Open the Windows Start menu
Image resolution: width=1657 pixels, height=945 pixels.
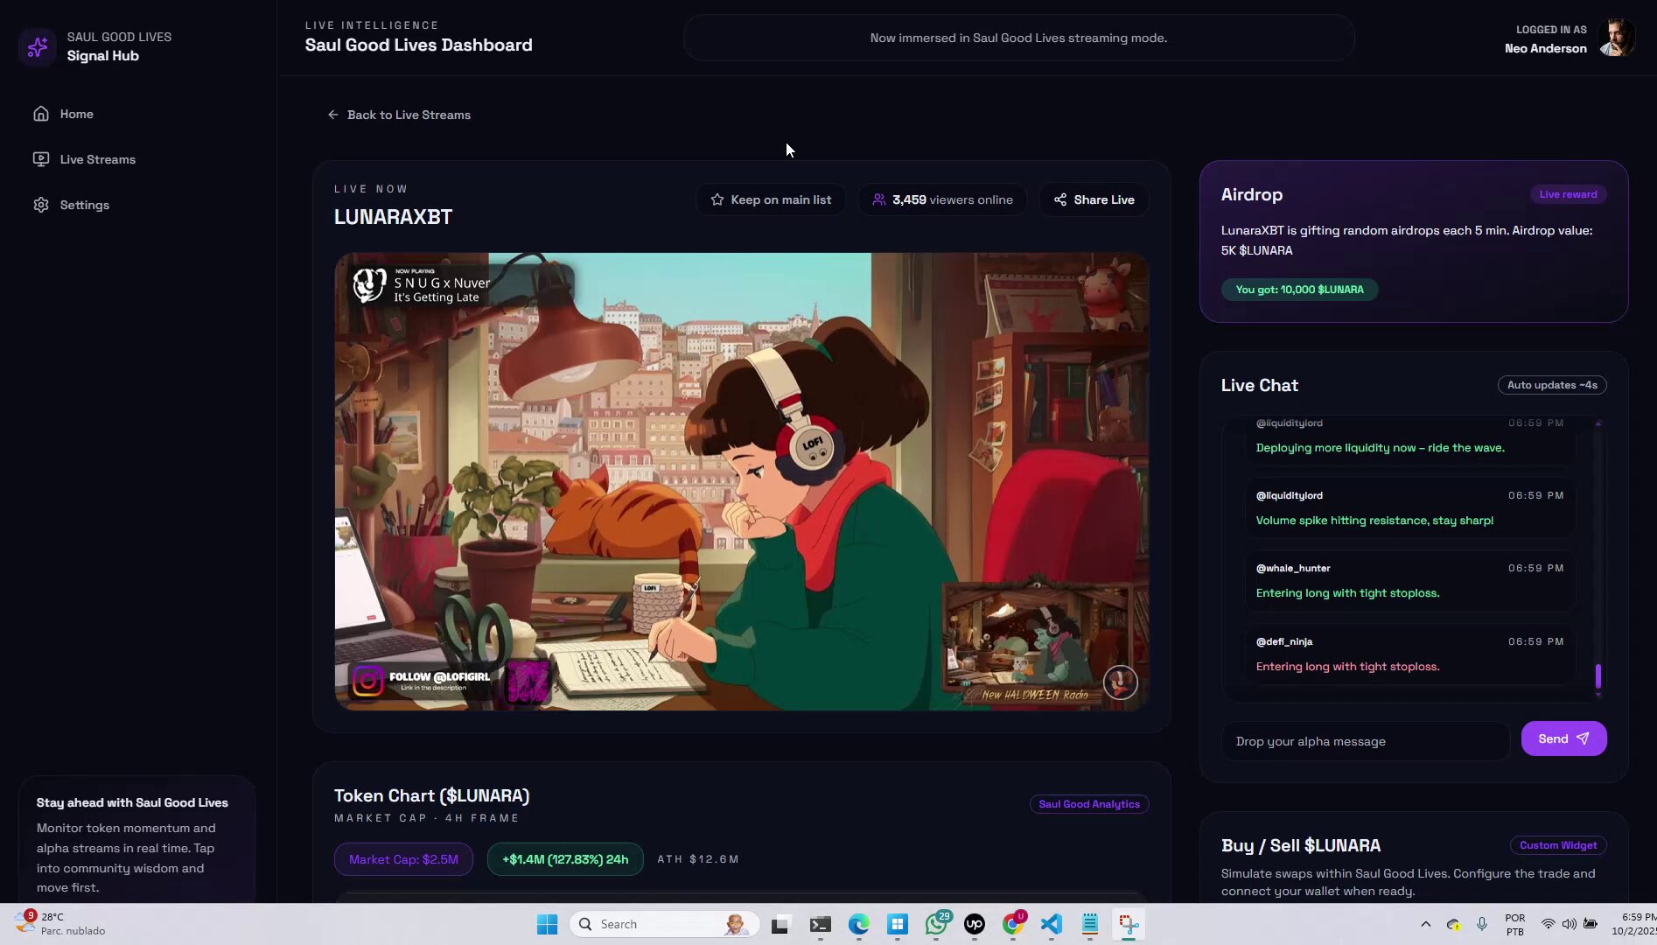pyautogui.click(x=547, y=924)
